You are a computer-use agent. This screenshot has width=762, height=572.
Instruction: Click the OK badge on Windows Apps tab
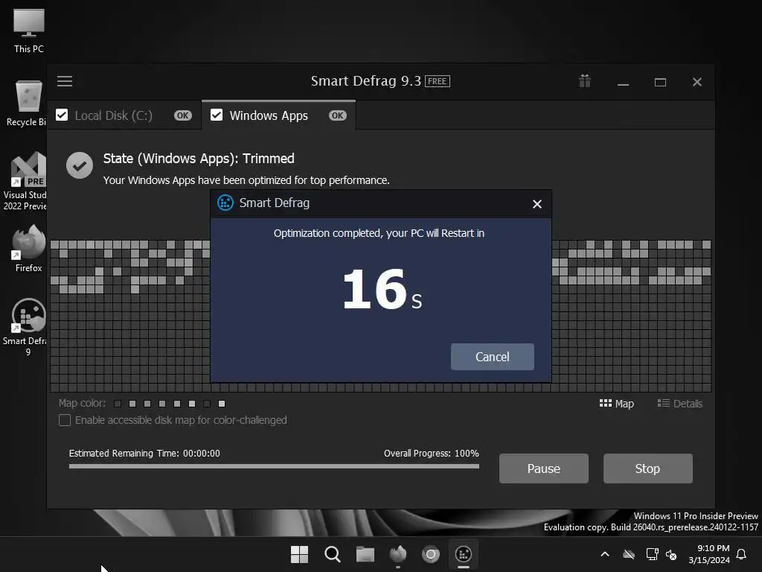tap(338, 115)
